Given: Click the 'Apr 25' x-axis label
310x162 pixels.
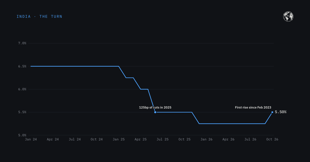Looking at the screenshot, I should (x=141, y=139).
